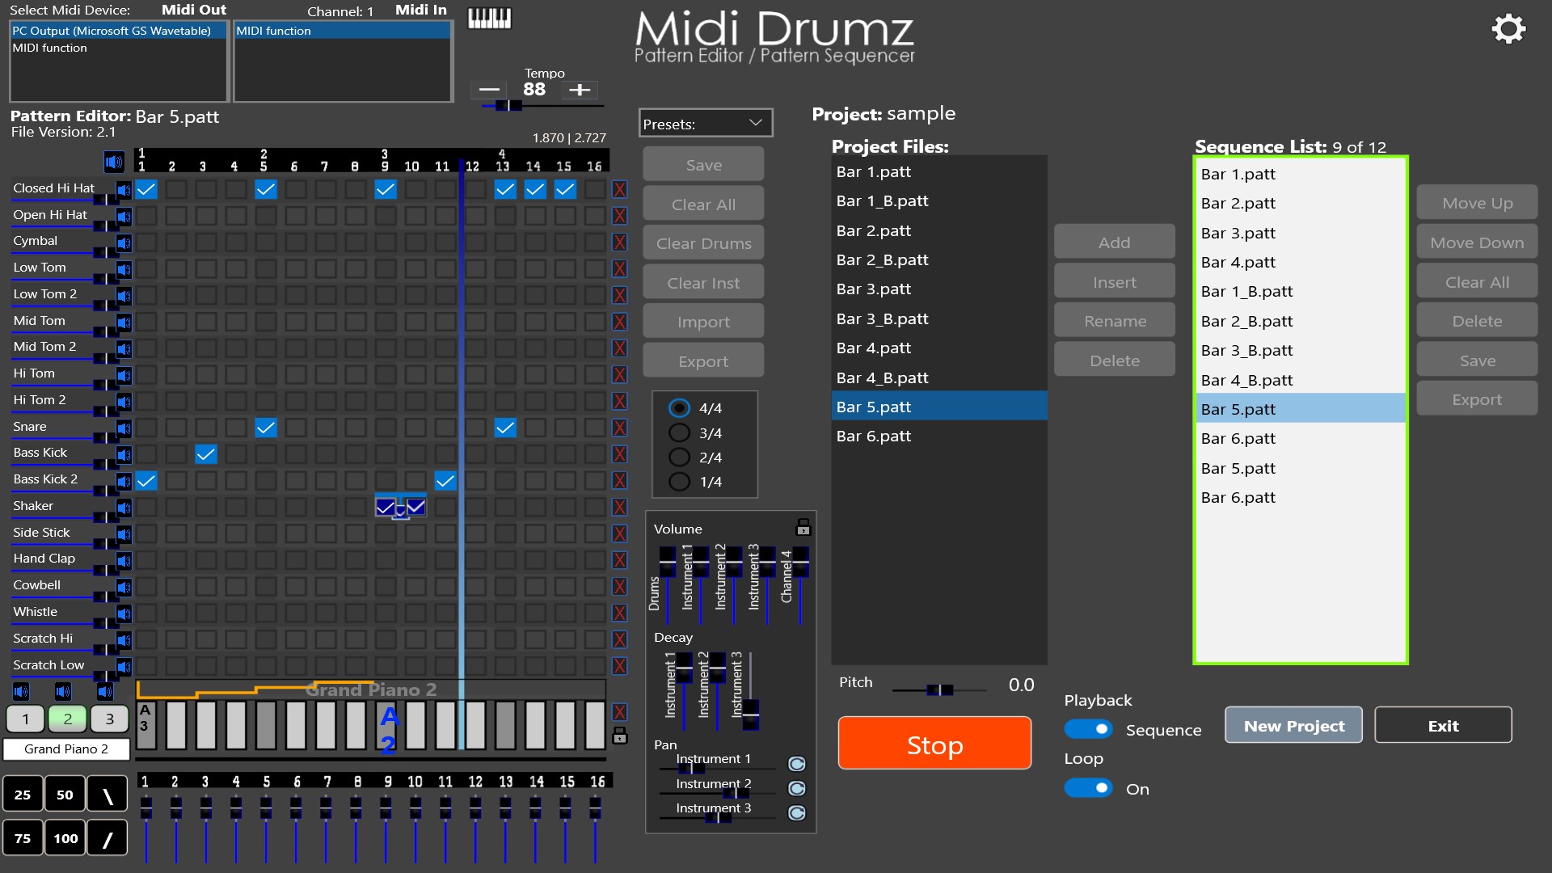Toggle the Volume panel lock icon
The height and width of the screenshot is (873, 1552).
pos(803,527)
